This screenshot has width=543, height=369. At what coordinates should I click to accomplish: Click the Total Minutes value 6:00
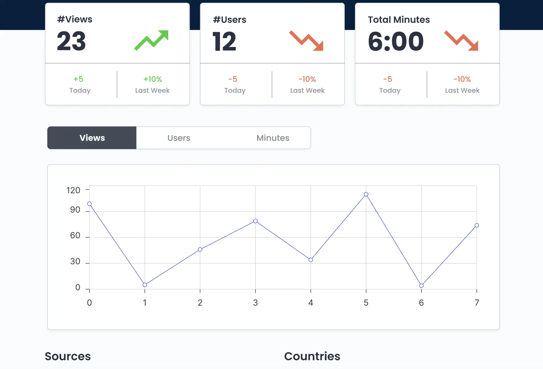pyautogui.click(x=396, y=41)
